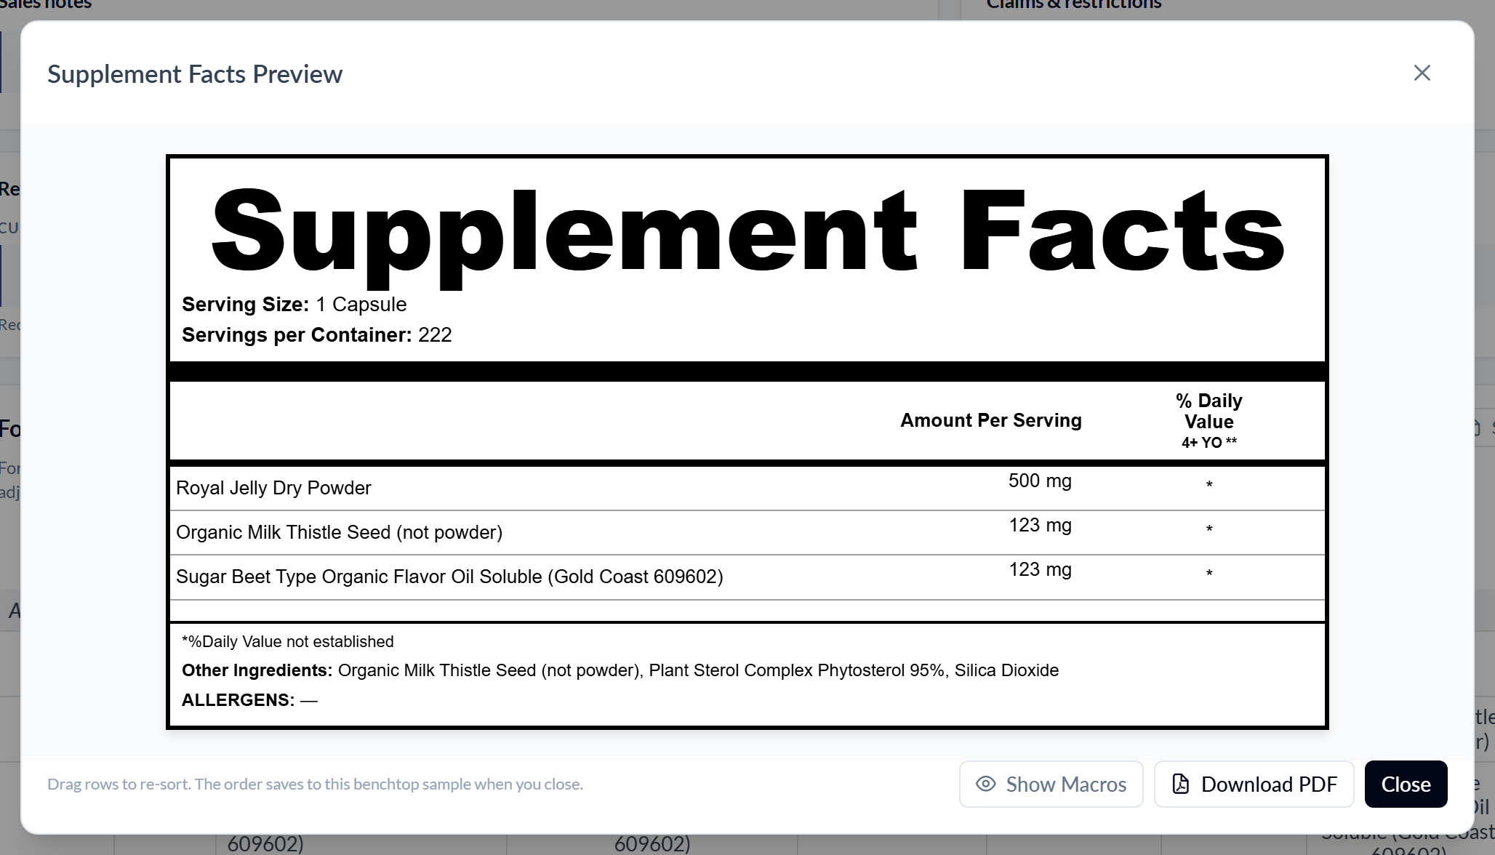Click the drag rows to re-sort hint
Screen dimensions: 1495x855
(x=315, y=784)
